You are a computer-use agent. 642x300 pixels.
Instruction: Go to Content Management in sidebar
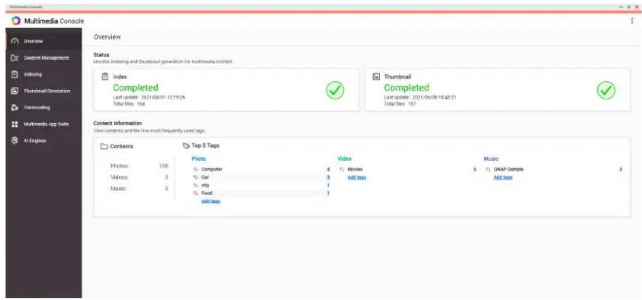44,58
